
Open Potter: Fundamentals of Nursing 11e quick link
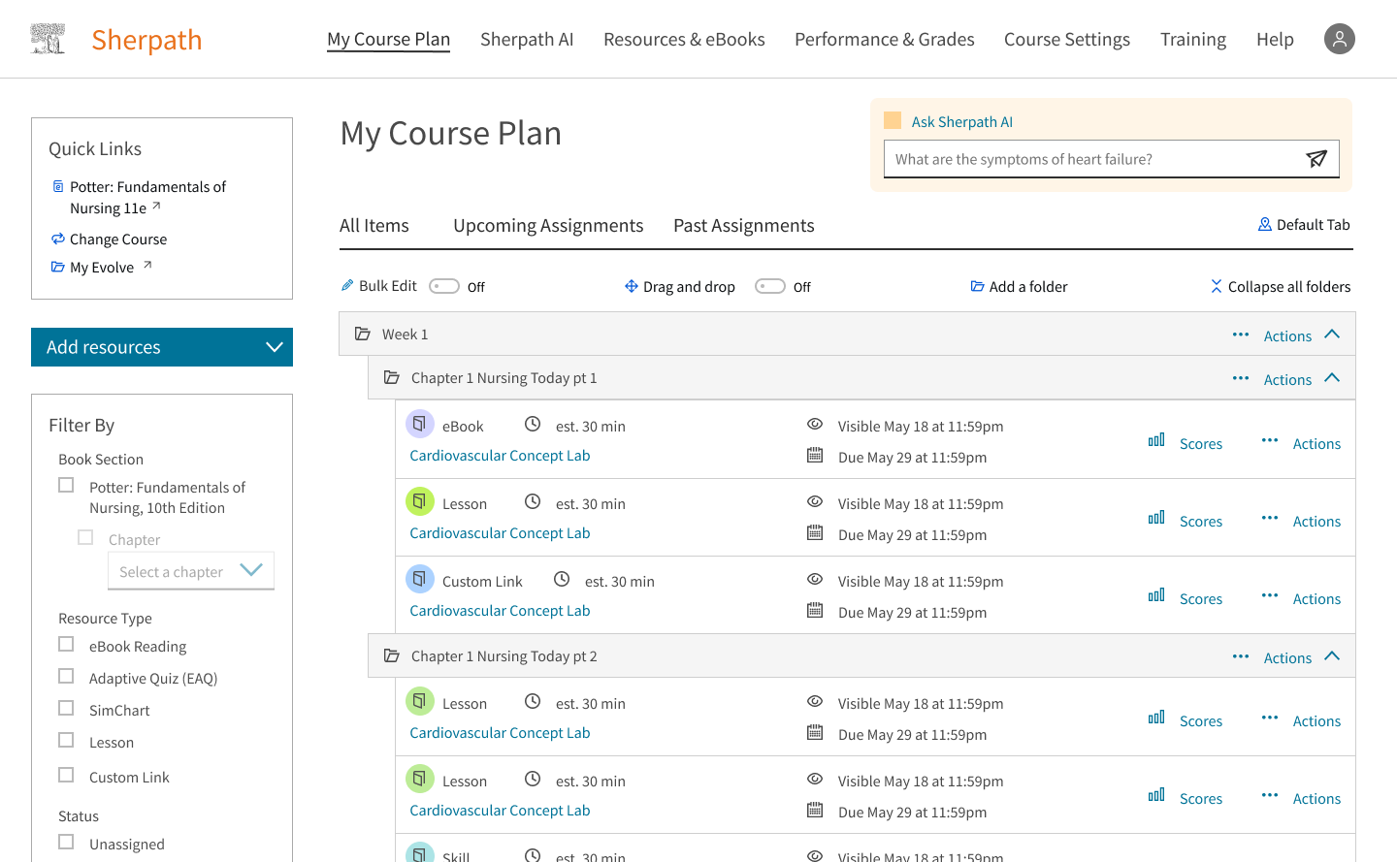[147, 197]
